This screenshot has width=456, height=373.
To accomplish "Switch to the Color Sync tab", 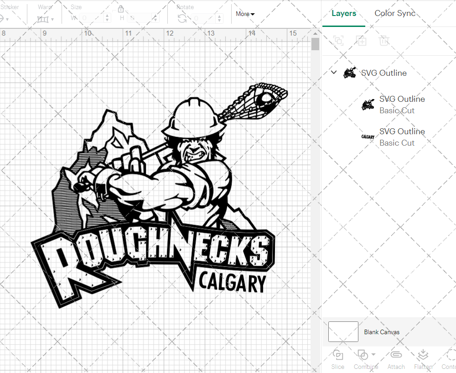I will (x=395, y=13).
